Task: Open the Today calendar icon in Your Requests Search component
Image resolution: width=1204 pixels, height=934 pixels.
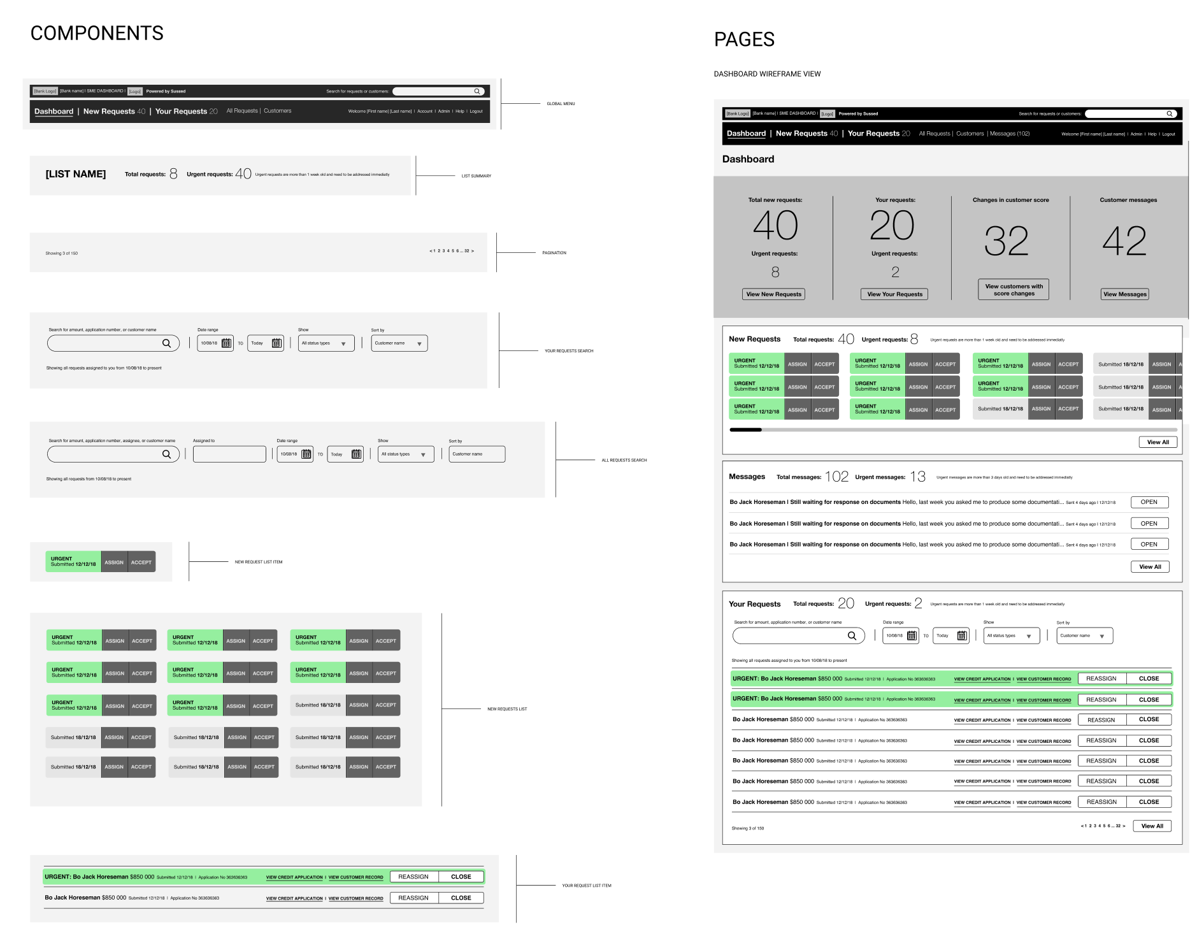Action: click(276, 343)
